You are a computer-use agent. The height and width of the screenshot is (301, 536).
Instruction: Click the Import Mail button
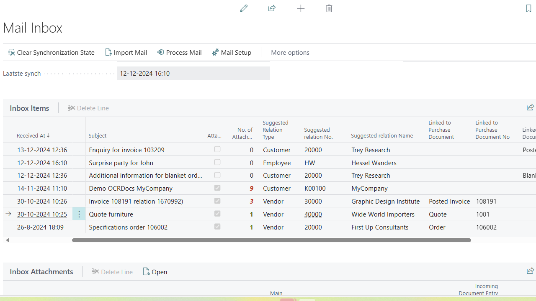pos(126,52)
